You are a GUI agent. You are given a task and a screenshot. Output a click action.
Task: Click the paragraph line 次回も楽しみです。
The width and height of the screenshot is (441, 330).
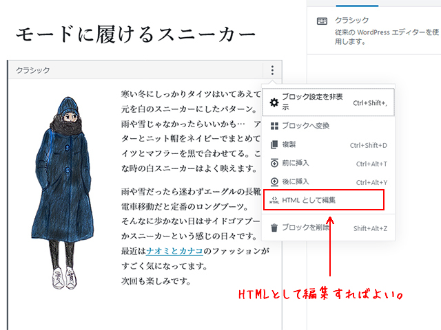click(156, 280)
